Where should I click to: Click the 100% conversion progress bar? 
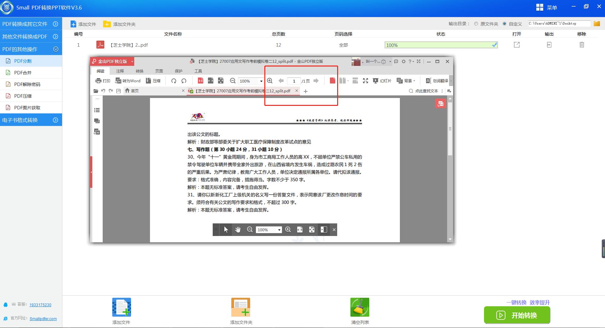pyautogui.click(x=441, y=45)
